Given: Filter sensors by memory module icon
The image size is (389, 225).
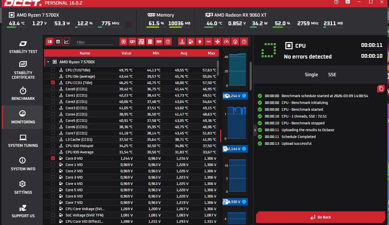Looking at the screenshot, I should pyautogui.click(x=159, y=42).
